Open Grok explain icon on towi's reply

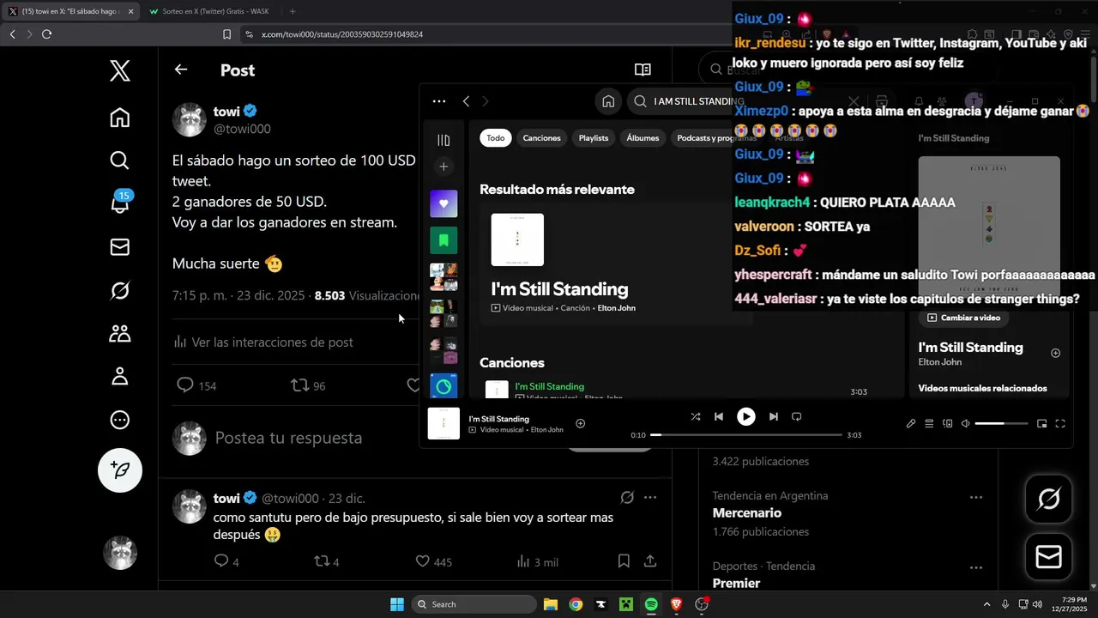627,498
